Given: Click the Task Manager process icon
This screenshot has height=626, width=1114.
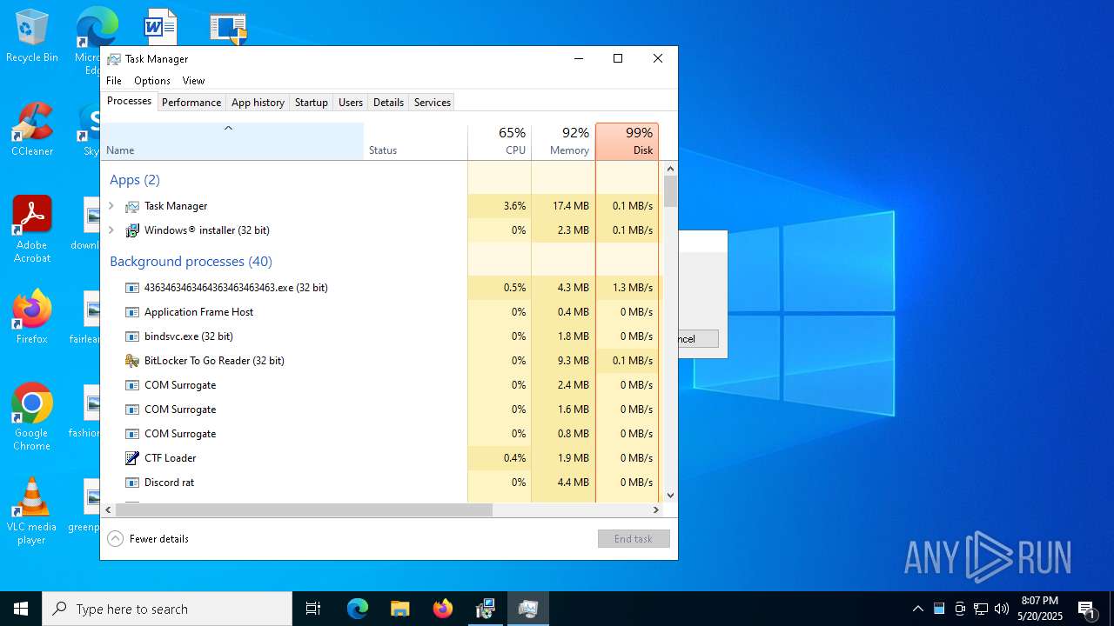Looking at the screenshot, I should coord(132,206).
